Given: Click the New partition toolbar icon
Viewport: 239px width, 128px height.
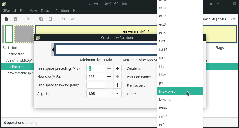Looking at the screenshot, I should pyautogui.click(x=6, y=19).
